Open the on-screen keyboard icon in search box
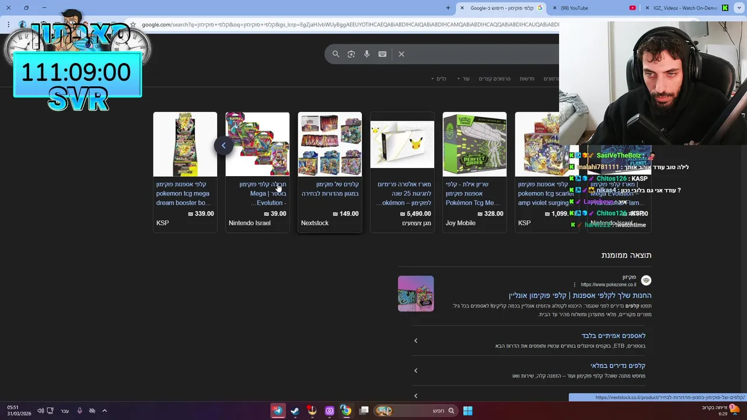 382,54
